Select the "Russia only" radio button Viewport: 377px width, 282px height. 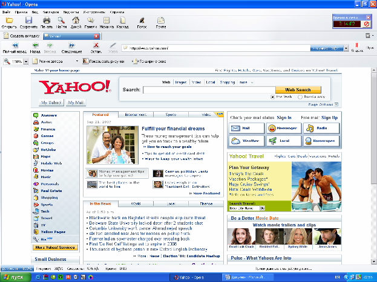coord(301,97)
